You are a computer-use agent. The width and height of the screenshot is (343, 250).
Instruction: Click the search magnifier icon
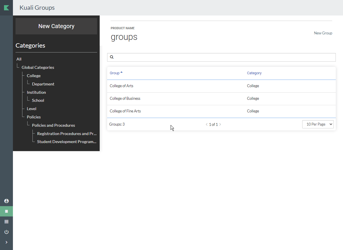(112, 57)
